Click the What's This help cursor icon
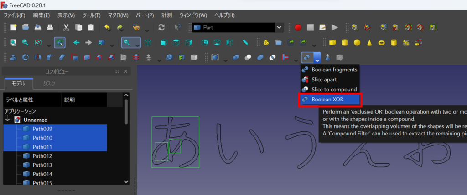Image resolution: width=467 pixels, height=195 pixels. [x=178, y=28]
